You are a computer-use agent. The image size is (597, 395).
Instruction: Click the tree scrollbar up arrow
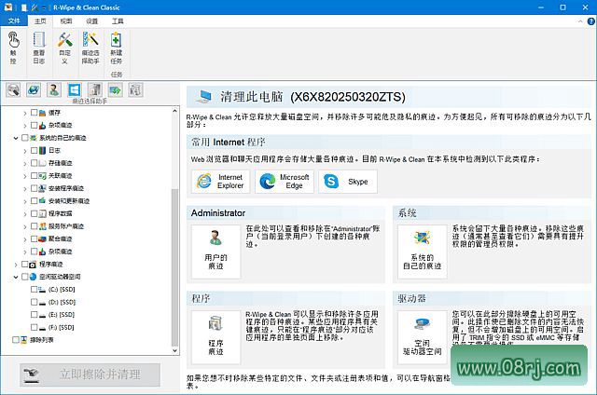point(174,111)
